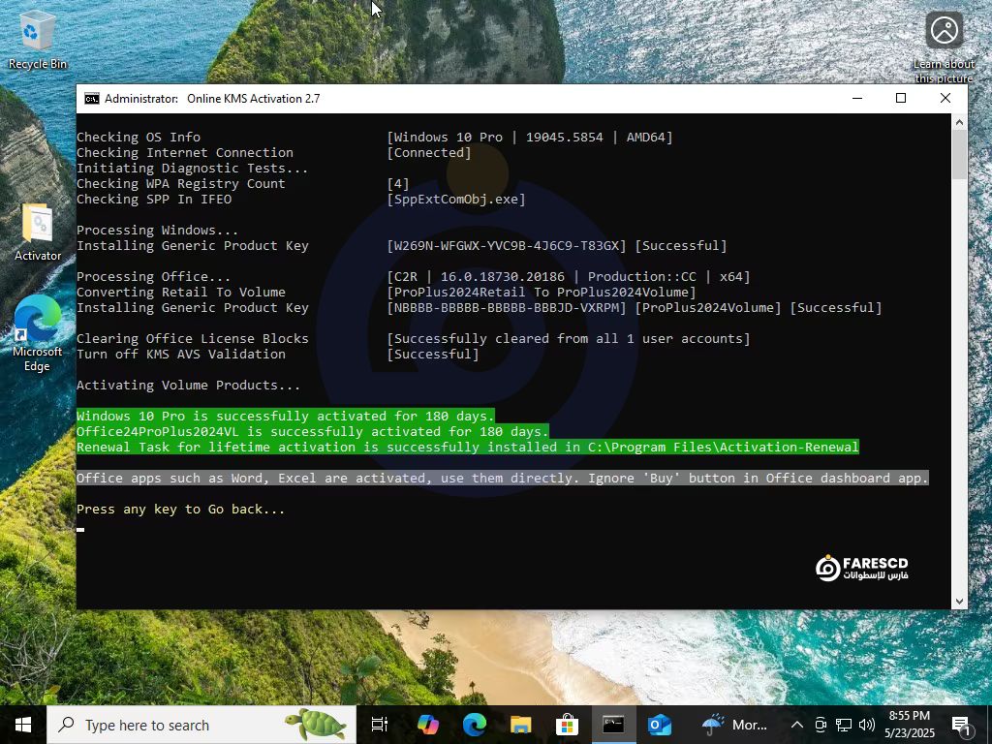
Task: Open Microsoft Store from the taskbar
Action: (567, 725)
